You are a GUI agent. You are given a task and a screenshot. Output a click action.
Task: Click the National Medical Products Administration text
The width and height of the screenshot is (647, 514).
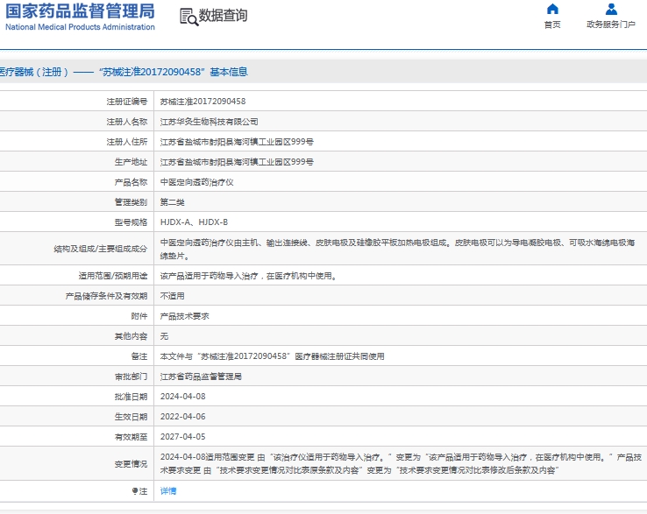click(80, 27)
